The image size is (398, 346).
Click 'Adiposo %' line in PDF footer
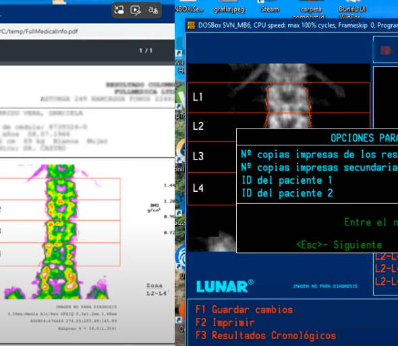point(87,328)
